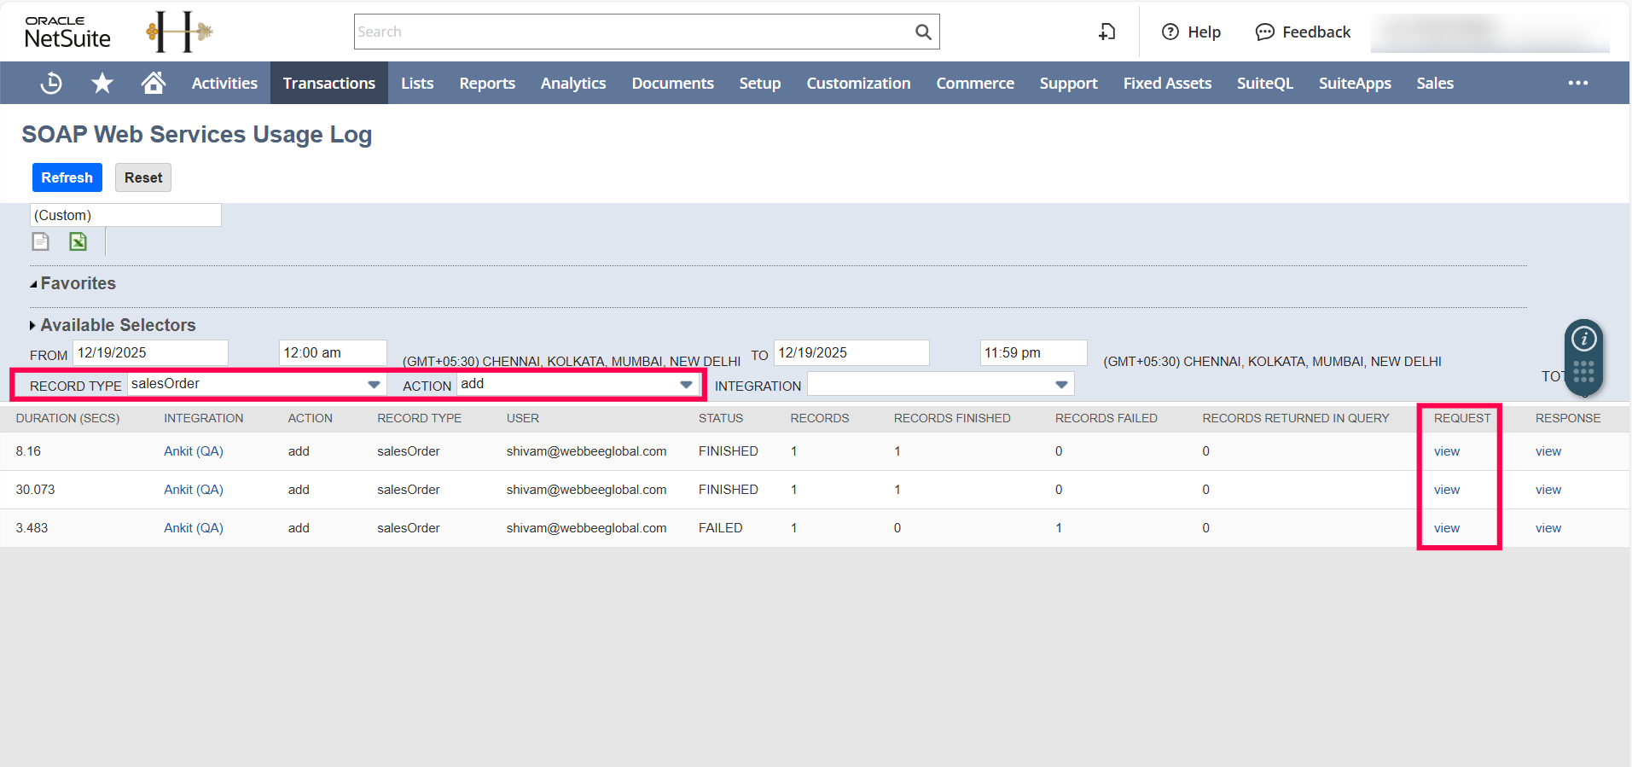Open the Recent Records clock icon
The image size is (1632, 767).
(51, 83)
